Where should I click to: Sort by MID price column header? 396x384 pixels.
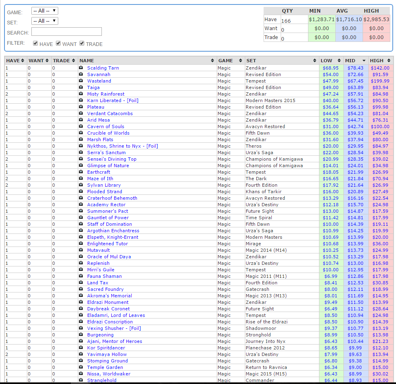click(x=355, y=61)
